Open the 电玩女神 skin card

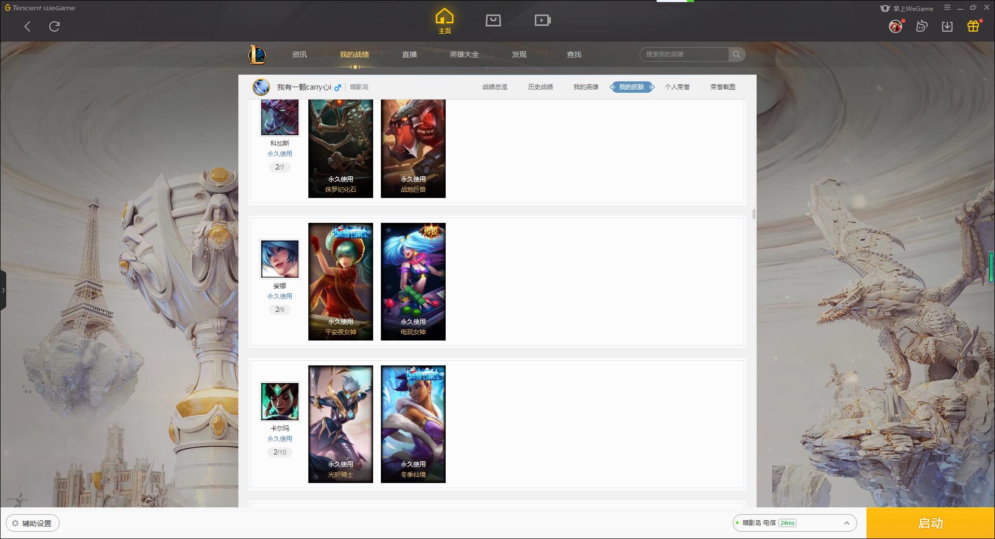pos(413,281)
